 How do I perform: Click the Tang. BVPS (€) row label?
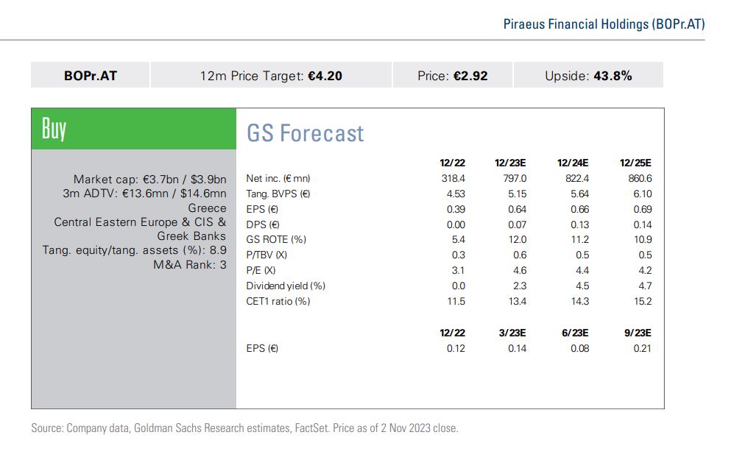pos(278,194)
